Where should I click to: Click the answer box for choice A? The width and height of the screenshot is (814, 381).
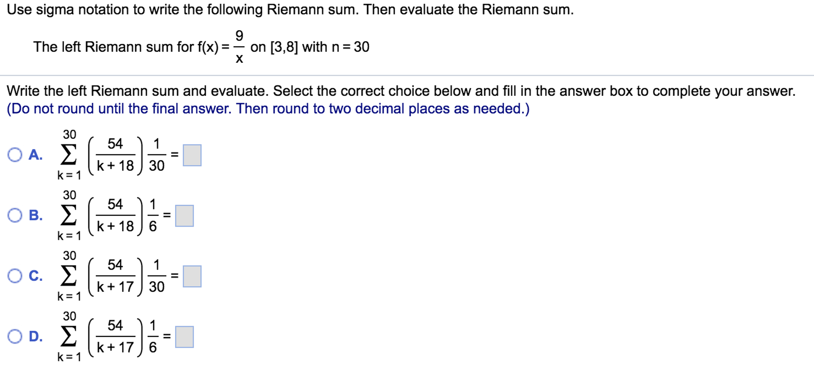[192, 155]
